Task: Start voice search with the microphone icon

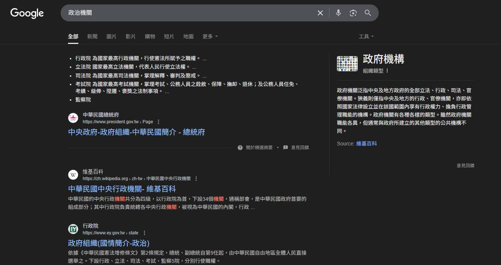Action: pyautogui.click(x=338, y=13)
